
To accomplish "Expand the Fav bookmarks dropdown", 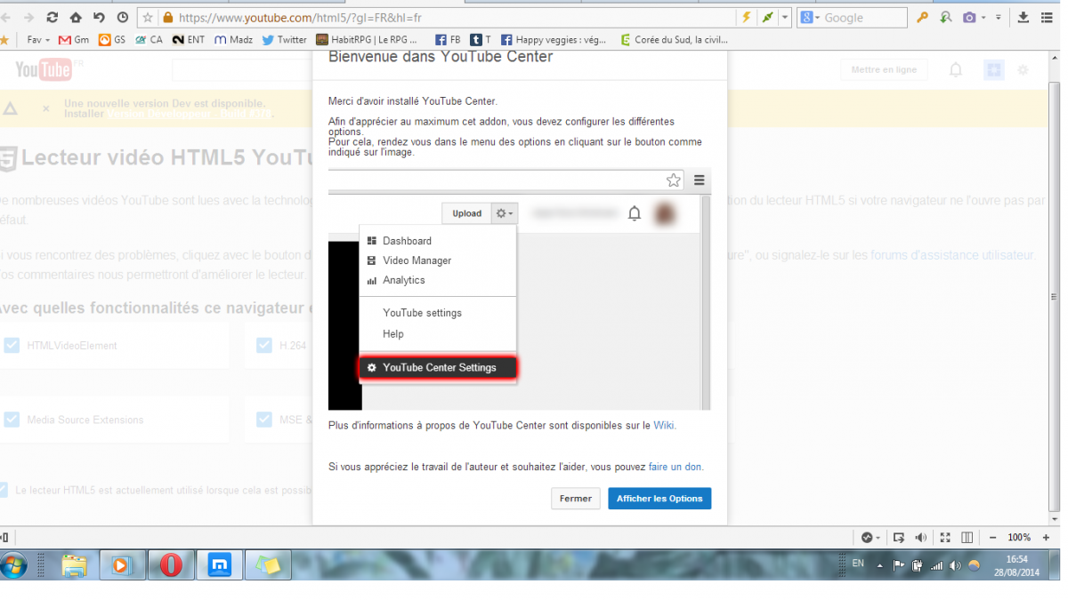I will point(38,40).
